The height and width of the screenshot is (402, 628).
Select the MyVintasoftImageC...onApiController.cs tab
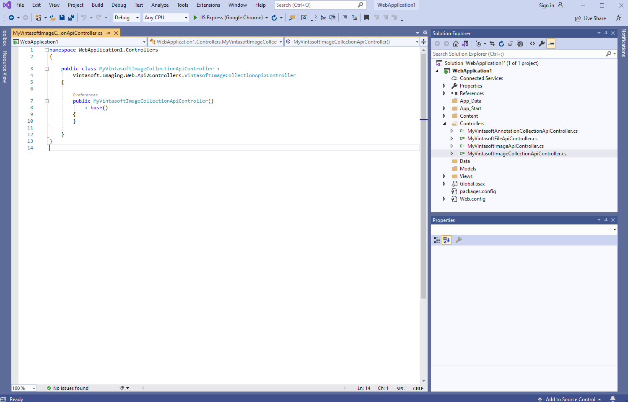[x=58, y=33]
